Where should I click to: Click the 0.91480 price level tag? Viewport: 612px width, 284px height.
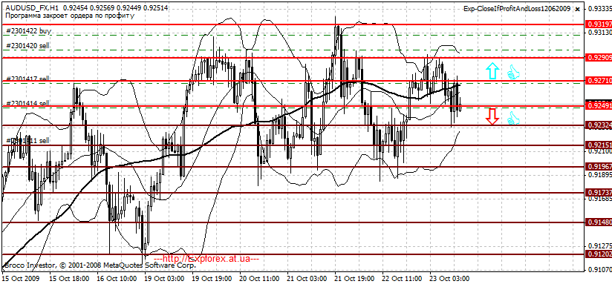click(599, 222)
